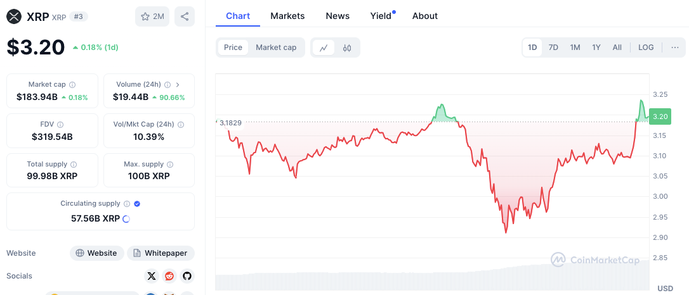This screenshot has height=295, width=689.
Task: Open the Whitepaper link
Action: (x=161, y=253)
